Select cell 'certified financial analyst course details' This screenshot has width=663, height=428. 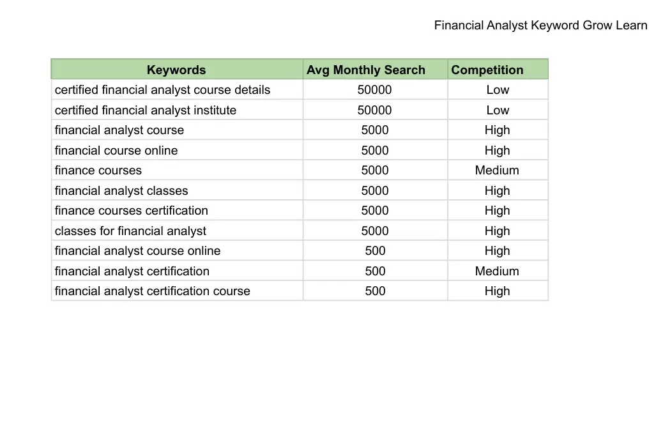tap(162, 90)
